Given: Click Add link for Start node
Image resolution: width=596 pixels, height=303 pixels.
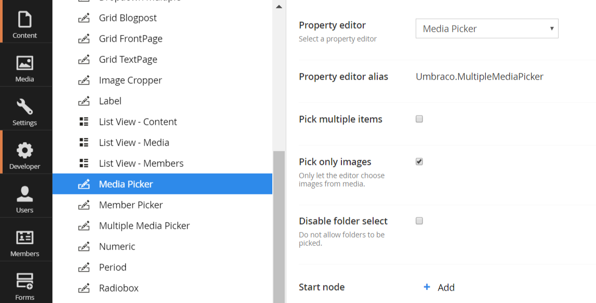Looking at the screenshot, I should click(x=446, y=287).
